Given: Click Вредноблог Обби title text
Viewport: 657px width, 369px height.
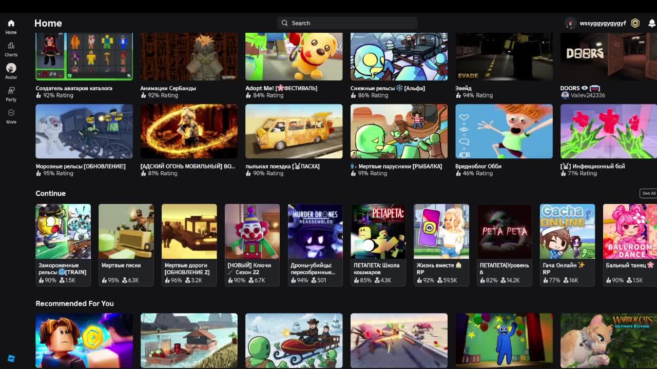Looking at the screenshot, I should (478, 166).
